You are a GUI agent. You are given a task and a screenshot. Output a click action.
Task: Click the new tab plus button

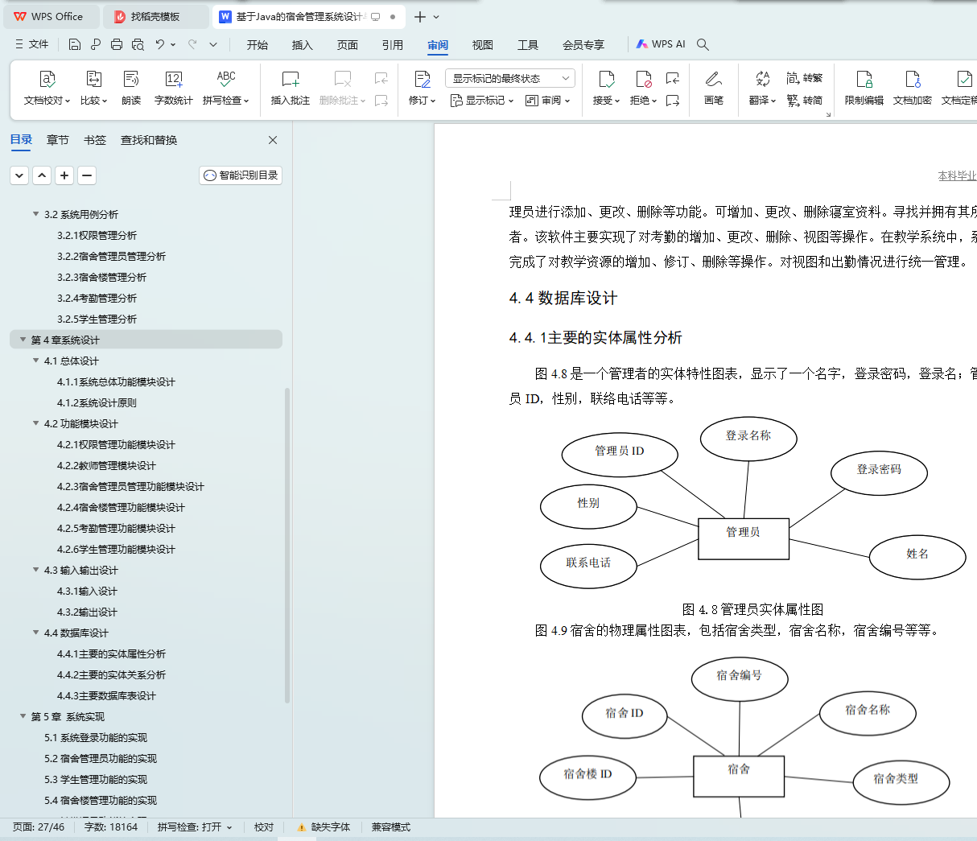419,16
